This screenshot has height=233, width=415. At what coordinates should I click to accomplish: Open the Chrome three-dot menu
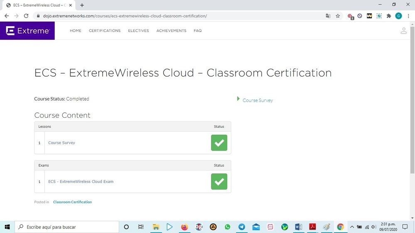point(408,16)
